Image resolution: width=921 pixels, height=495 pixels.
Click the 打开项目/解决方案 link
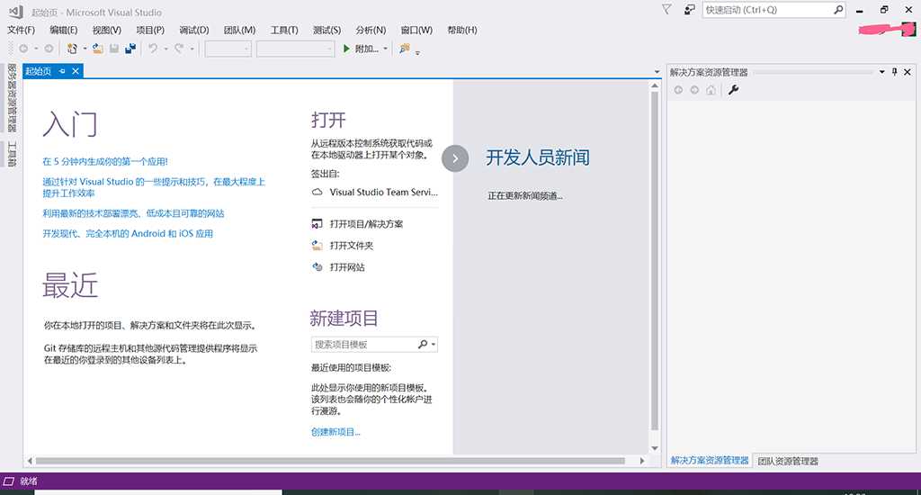click(x=367, y=224)
